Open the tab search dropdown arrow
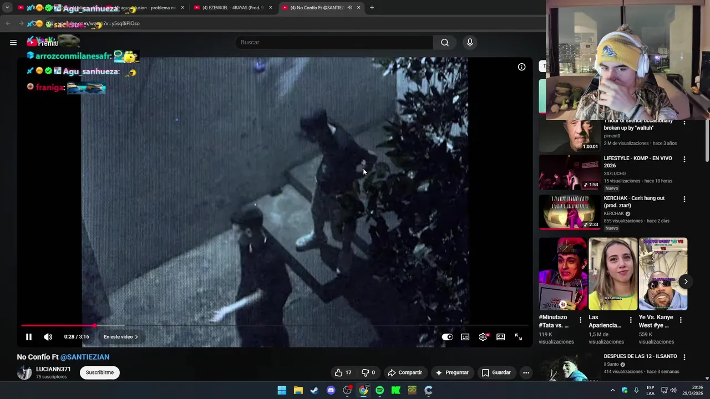710x399 pixels. (x=7, y=8)
